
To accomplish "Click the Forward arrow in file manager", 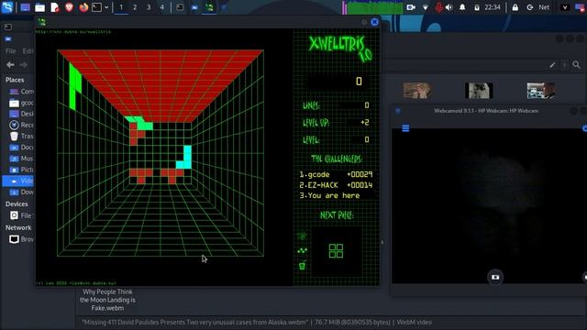I will tap(23, 65).
